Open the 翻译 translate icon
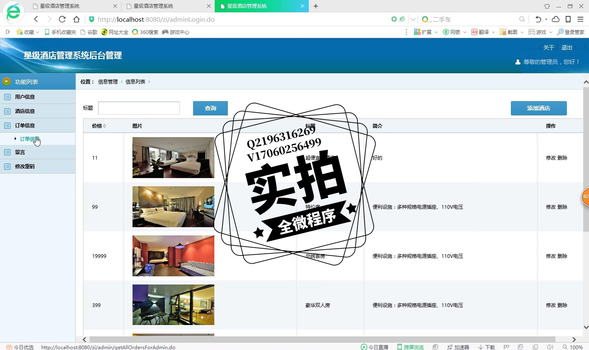 pos(474,32)
